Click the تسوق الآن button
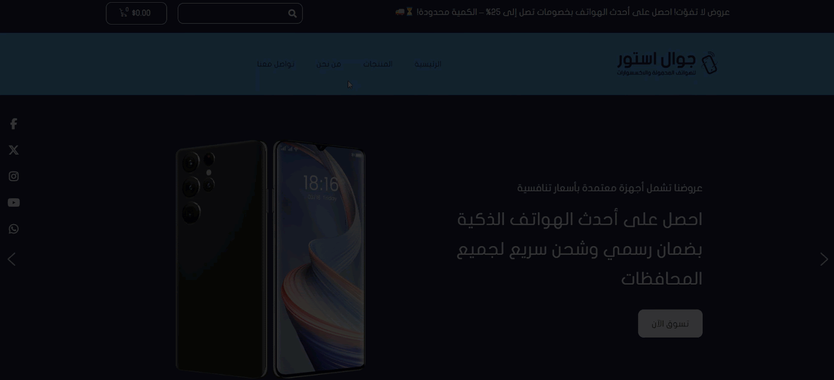Viewport: 834px width, 380px height. (x=670, y=324)
